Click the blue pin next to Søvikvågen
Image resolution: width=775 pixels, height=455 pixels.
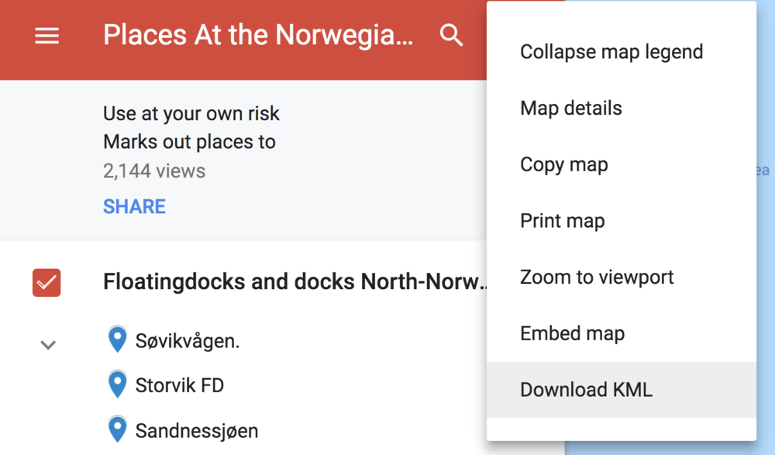click(117, 340)
